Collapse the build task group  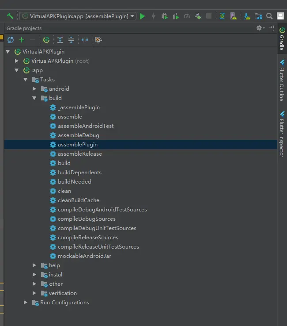coord(34,98)
